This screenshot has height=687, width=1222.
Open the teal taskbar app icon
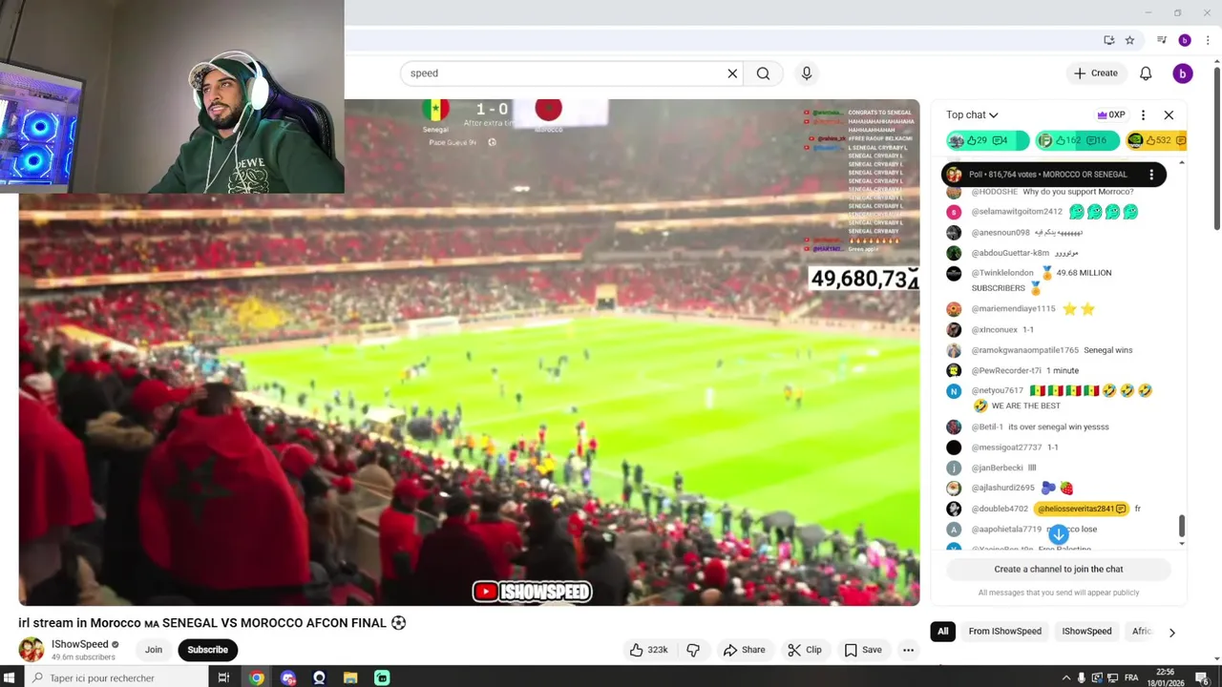(382, 677)
